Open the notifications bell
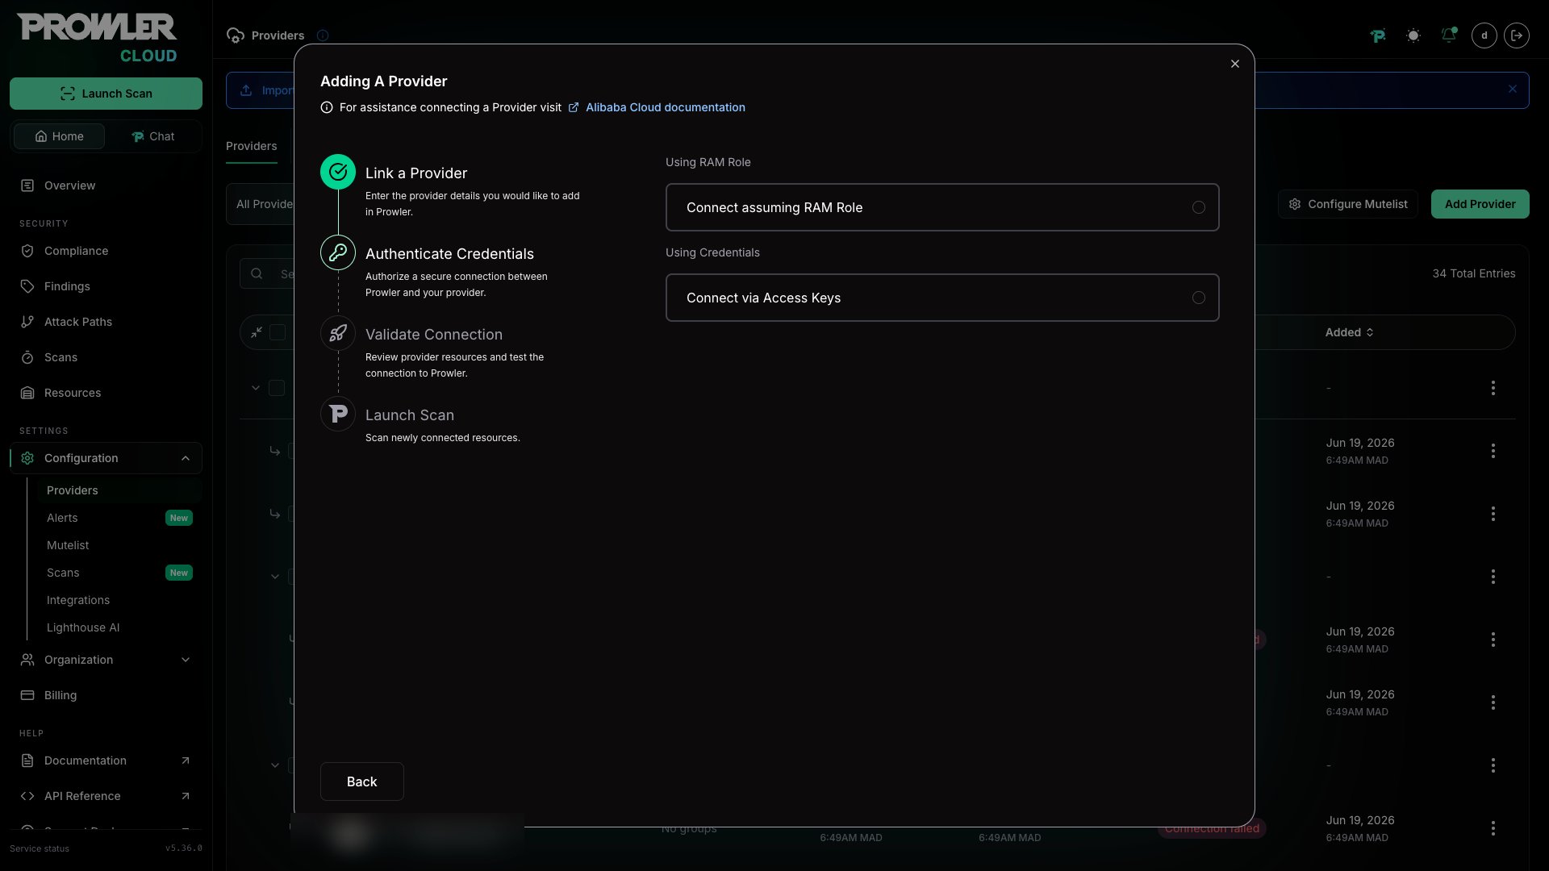 pyautogui.click(x=1449, y=35)
